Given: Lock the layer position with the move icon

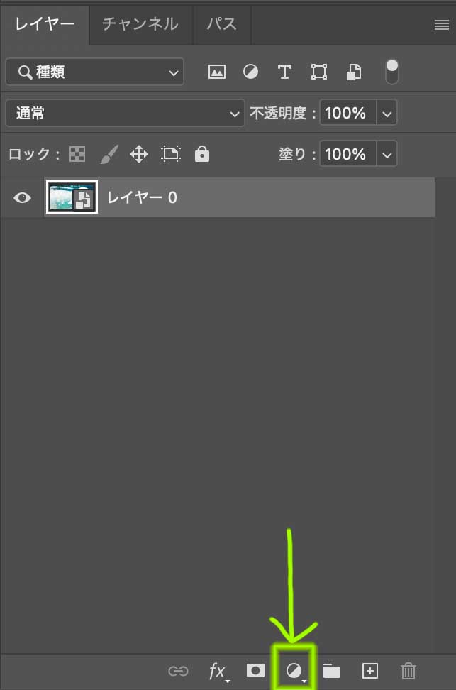Looking at the screenshot, I should (x=139, y=154).
